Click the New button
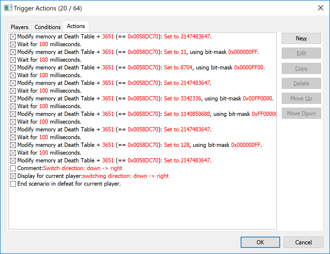This screenshot has height=254, width=330. click(301, 38)
